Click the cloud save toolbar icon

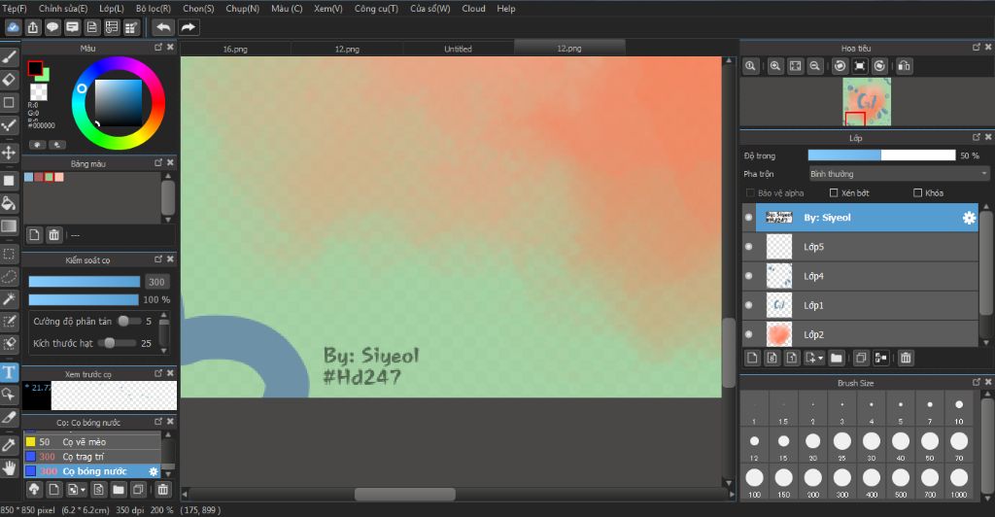pos(14,27)
